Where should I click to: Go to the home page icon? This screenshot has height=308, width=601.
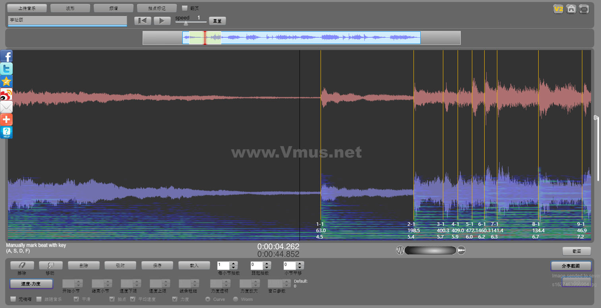(x=571, y=9)
